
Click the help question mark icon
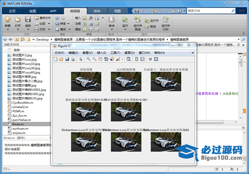coord(179,11)
